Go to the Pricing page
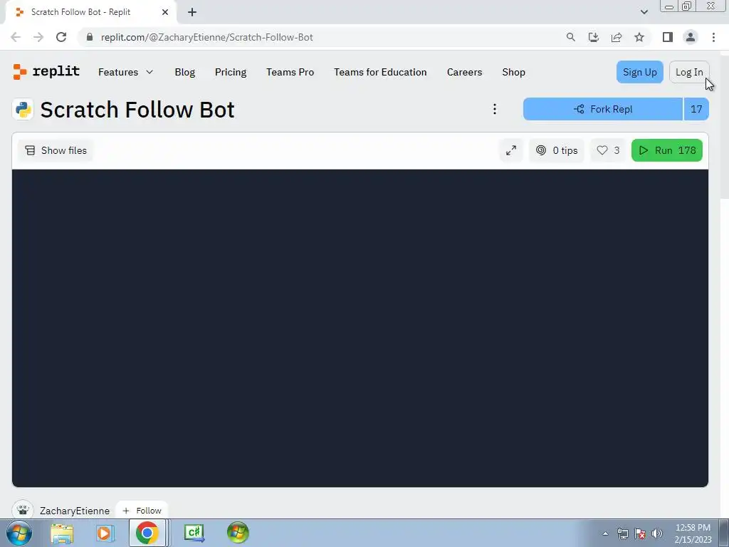Screen dimensions: 729x547 [x=231, y=72]
